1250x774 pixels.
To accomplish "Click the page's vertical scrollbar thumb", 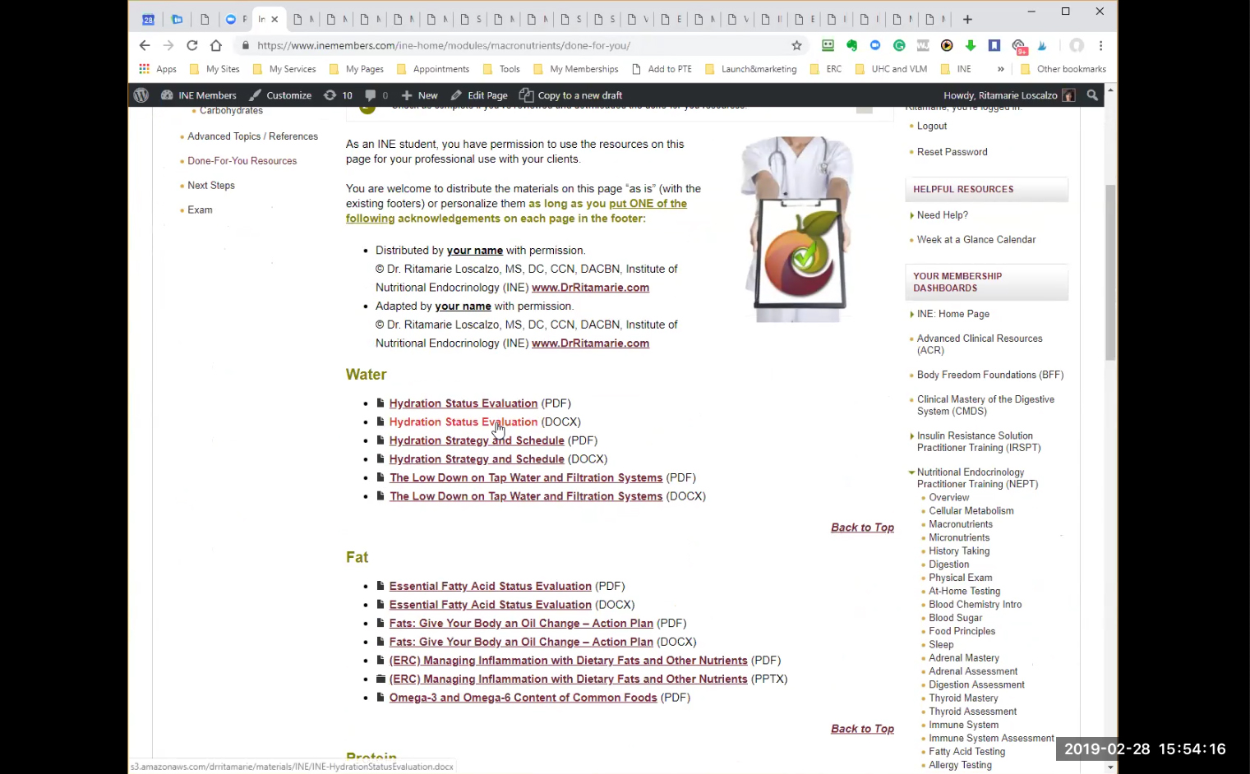I will click(x=1110, y=271).
